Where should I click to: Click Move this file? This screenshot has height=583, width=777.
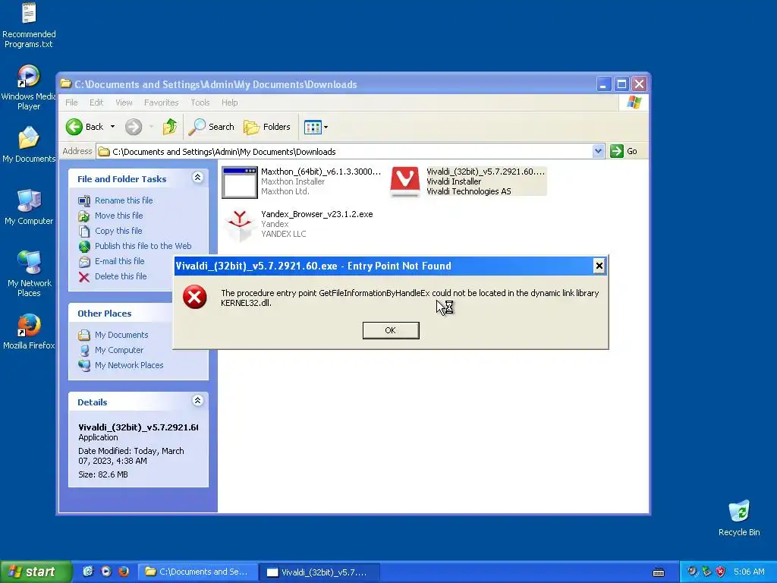119,216
